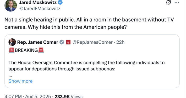Viewport: 186px width, 98px height.
Task: Click the Rep. James Comer name in the quote
Action: pyautogui.click(x=38, y=42)
